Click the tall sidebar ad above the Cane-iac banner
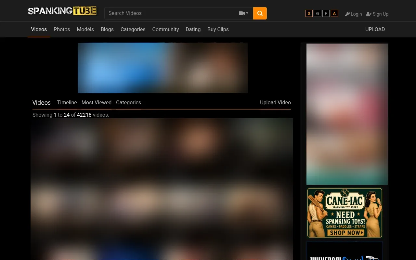The width and height of the screenshot is (416, 260). 347,114
